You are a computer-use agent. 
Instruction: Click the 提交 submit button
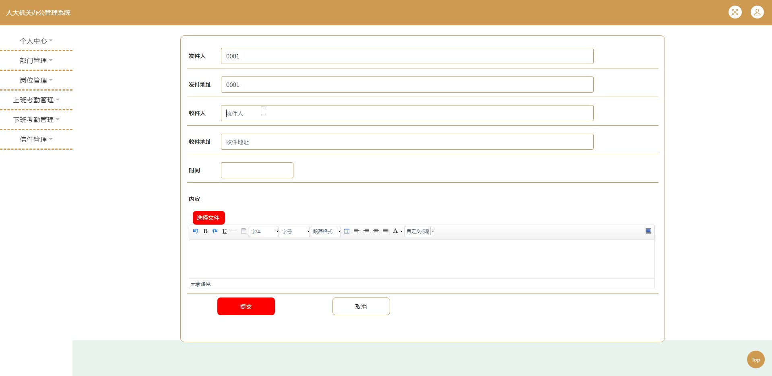pyautogui.click(x=246, y=306)
